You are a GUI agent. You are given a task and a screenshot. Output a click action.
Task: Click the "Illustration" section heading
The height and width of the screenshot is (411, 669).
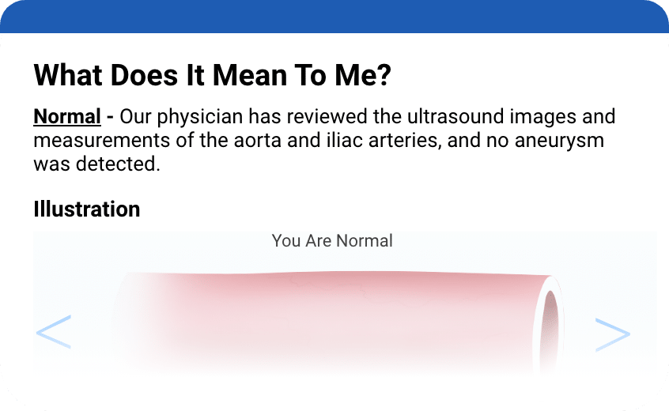tap(87, 209)
